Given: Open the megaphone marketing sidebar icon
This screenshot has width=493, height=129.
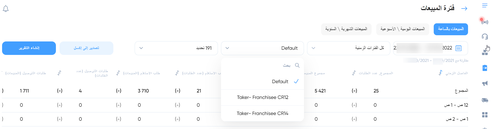Looking at the screenshot, I should tap(485, 83).
